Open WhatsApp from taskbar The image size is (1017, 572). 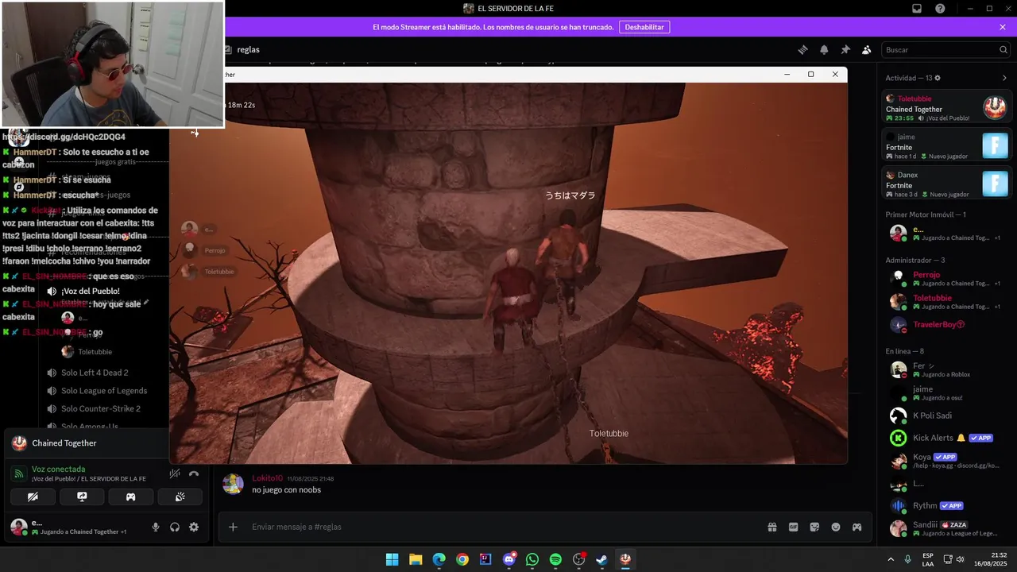(x=532, y=559)
